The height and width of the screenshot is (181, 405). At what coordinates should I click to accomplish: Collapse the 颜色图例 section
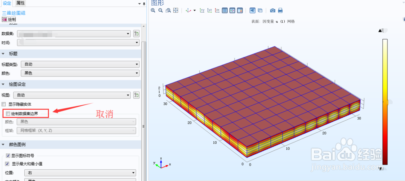click(3, 144)
